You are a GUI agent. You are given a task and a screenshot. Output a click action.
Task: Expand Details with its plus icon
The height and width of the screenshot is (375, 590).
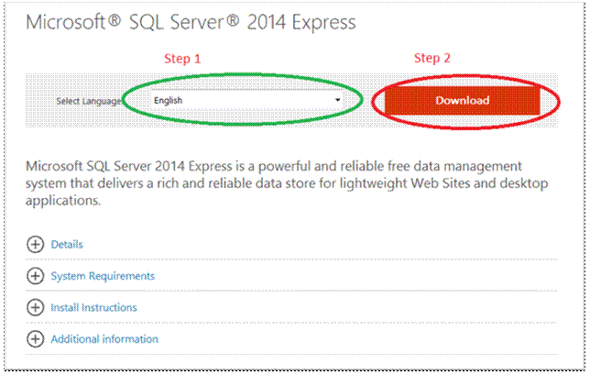click(x=36, y=245)
